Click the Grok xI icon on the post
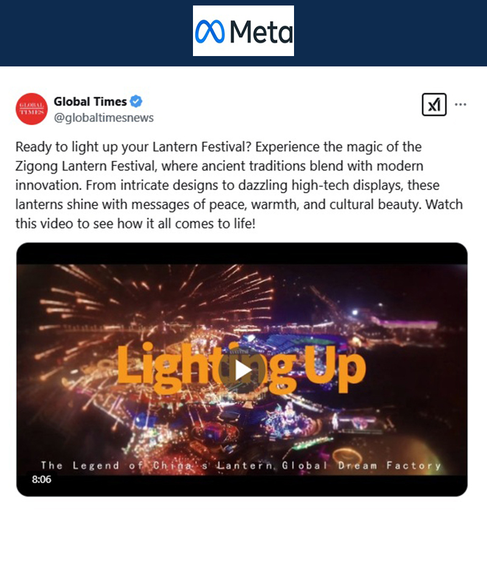 [434, 105]
